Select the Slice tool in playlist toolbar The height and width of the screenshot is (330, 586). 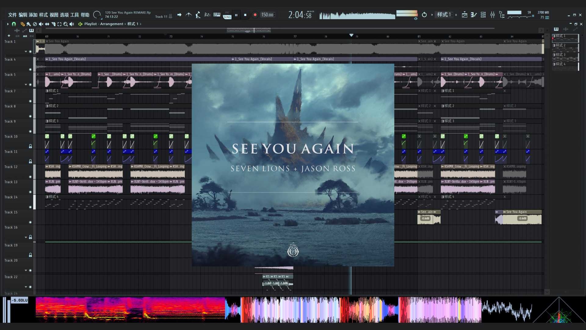(53, 24)
